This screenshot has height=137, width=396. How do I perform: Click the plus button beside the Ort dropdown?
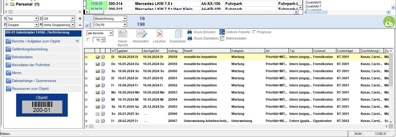(x=80, y=19)
